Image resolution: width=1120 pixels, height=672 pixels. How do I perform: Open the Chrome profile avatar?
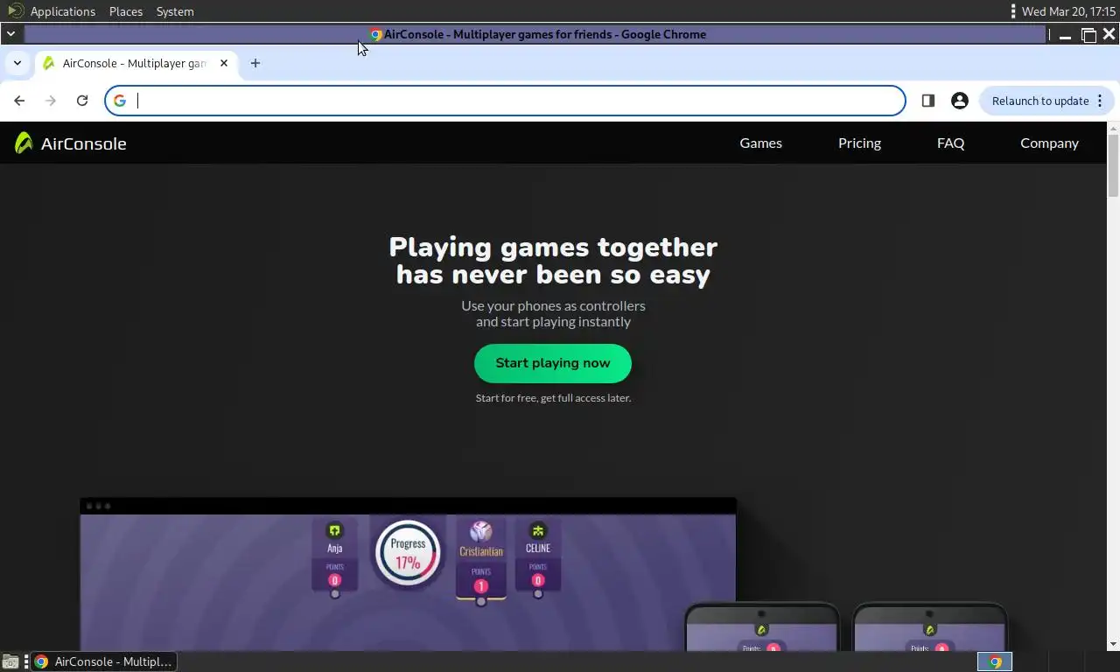[x=960, y=101]
